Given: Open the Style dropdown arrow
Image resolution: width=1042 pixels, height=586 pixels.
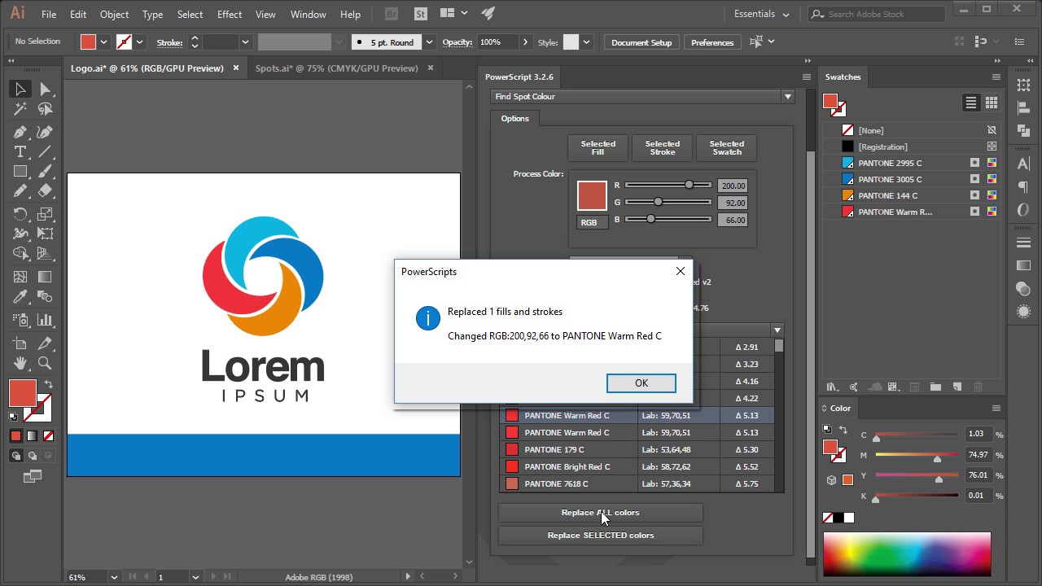Looking at the screenshot, I should pos(586,42).
